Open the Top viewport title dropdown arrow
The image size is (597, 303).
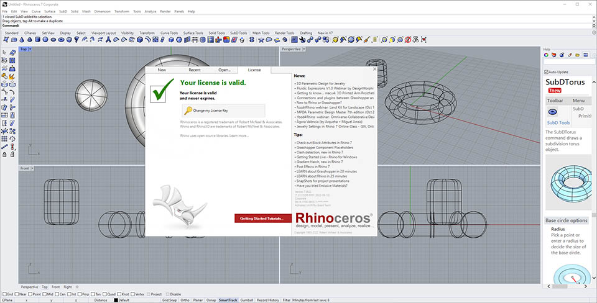coord(29,49)
